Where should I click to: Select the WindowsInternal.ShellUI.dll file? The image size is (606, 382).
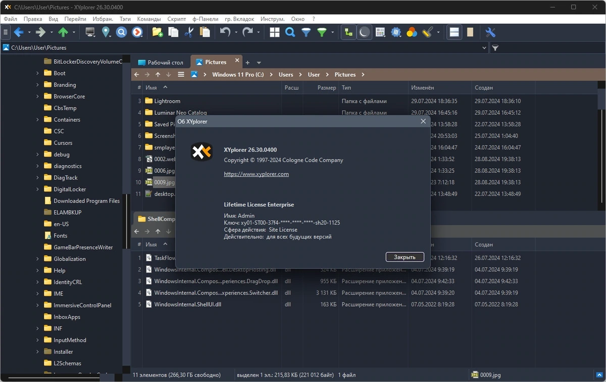tap(187, 304)
